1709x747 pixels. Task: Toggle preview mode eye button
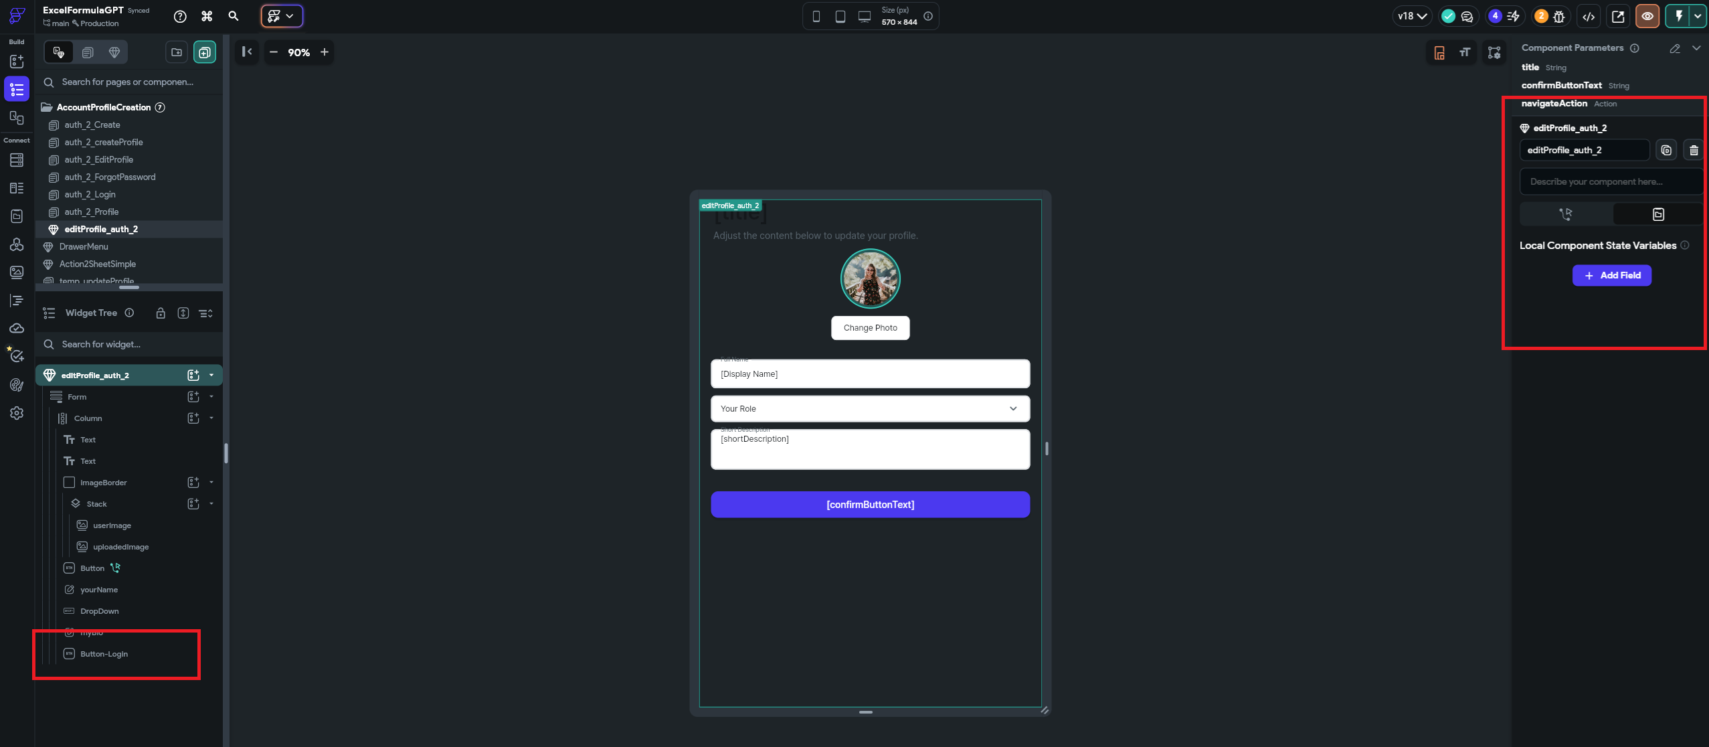click(1647, 17)
